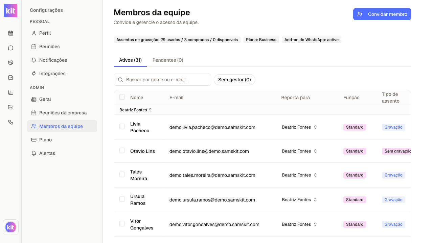Check the box for Otávio Lins

click(x=122, y=151)
